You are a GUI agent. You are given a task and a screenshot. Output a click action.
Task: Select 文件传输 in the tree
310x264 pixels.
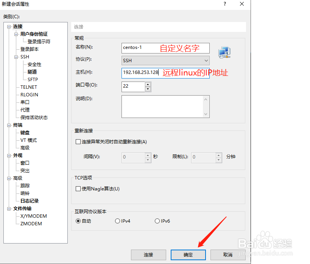[x=22, y=209]
